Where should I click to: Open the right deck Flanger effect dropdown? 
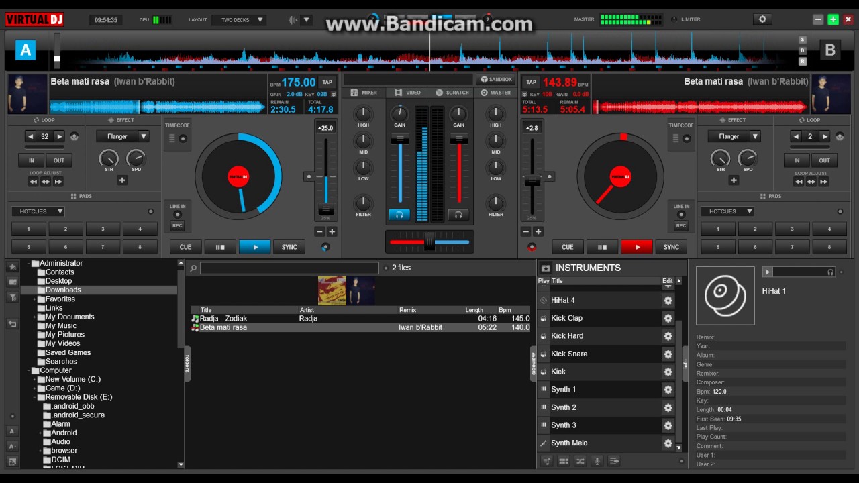coord(734,136)
